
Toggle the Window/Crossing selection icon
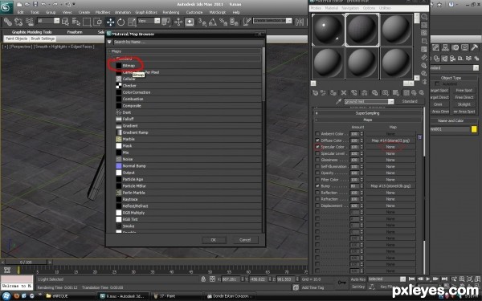coord(97,22)
